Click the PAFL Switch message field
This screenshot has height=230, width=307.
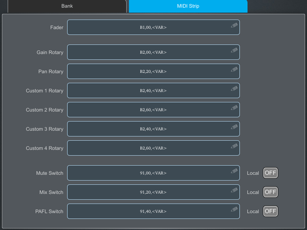153,211
